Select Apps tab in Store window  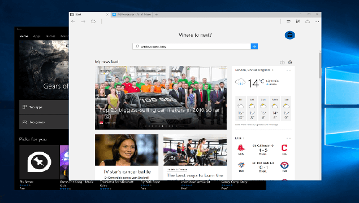[x=37, y=36]
